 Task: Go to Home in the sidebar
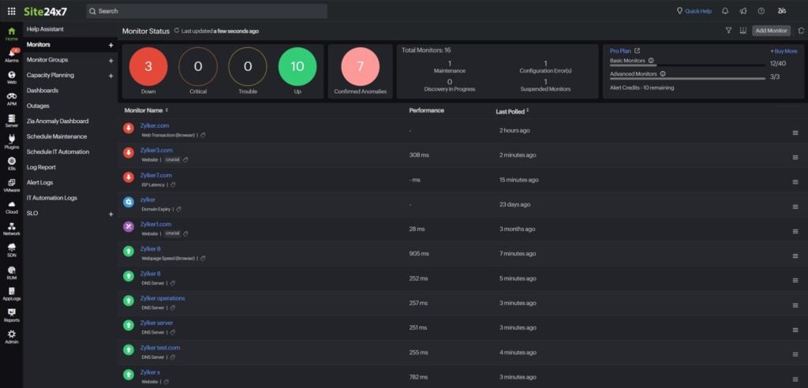click(x=11, y=34)
